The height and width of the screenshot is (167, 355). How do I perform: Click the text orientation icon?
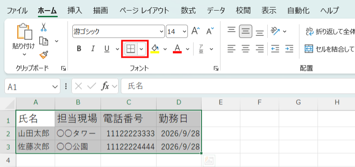click(x=276, y=31)
